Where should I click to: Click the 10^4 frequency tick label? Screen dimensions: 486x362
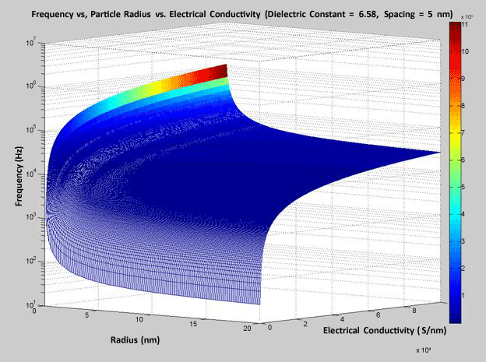tap(26, 173)
